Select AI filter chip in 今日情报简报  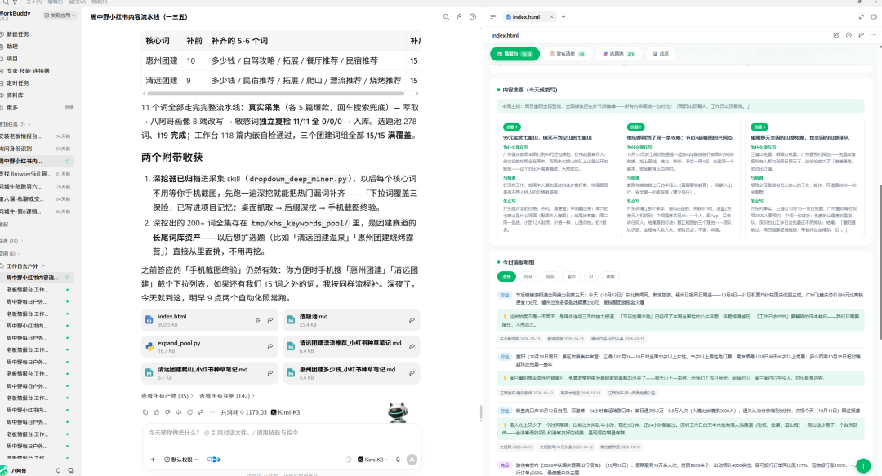tap(590, 277)
